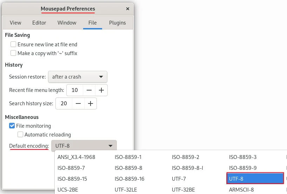Close the Mousepad Preferences dialog
This screenshot has height=194, width=287.
[x=127, y=9]
